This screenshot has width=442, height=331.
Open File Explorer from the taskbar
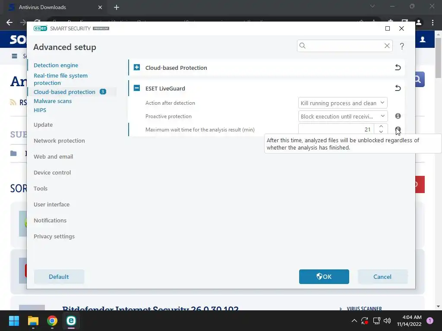coord(33,321)
